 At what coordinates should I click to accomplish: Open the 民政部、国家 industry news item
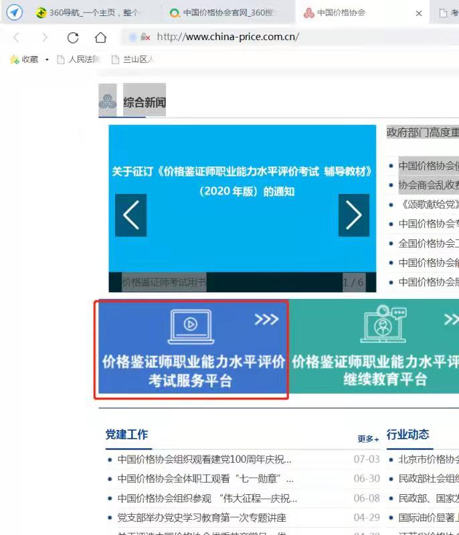click(x=428, y=498)
